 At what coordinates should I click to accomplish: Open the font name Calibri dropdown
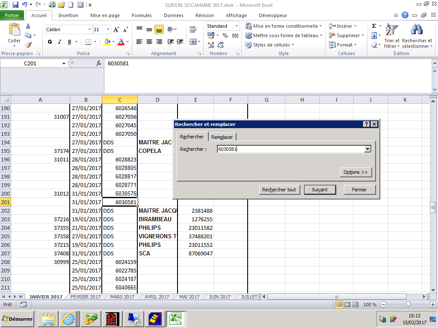[x=89, y=30]
